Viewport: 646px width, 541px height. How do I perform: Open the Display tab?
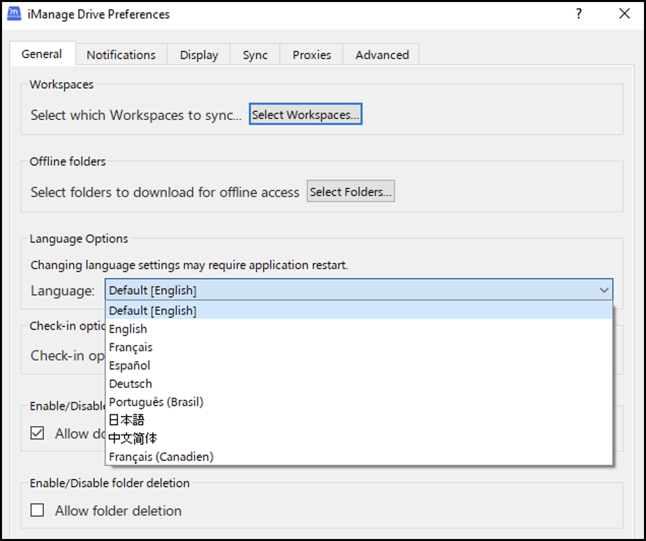[199, 55]
